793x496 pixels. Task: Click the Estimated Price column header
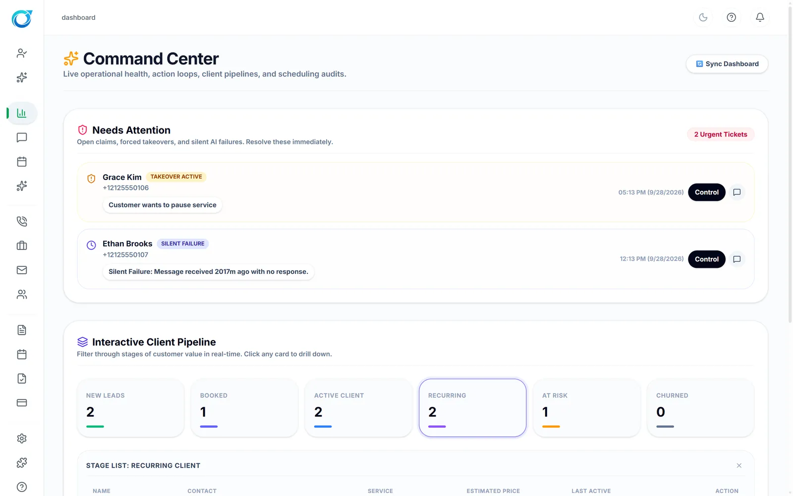(x=493, y=491)
